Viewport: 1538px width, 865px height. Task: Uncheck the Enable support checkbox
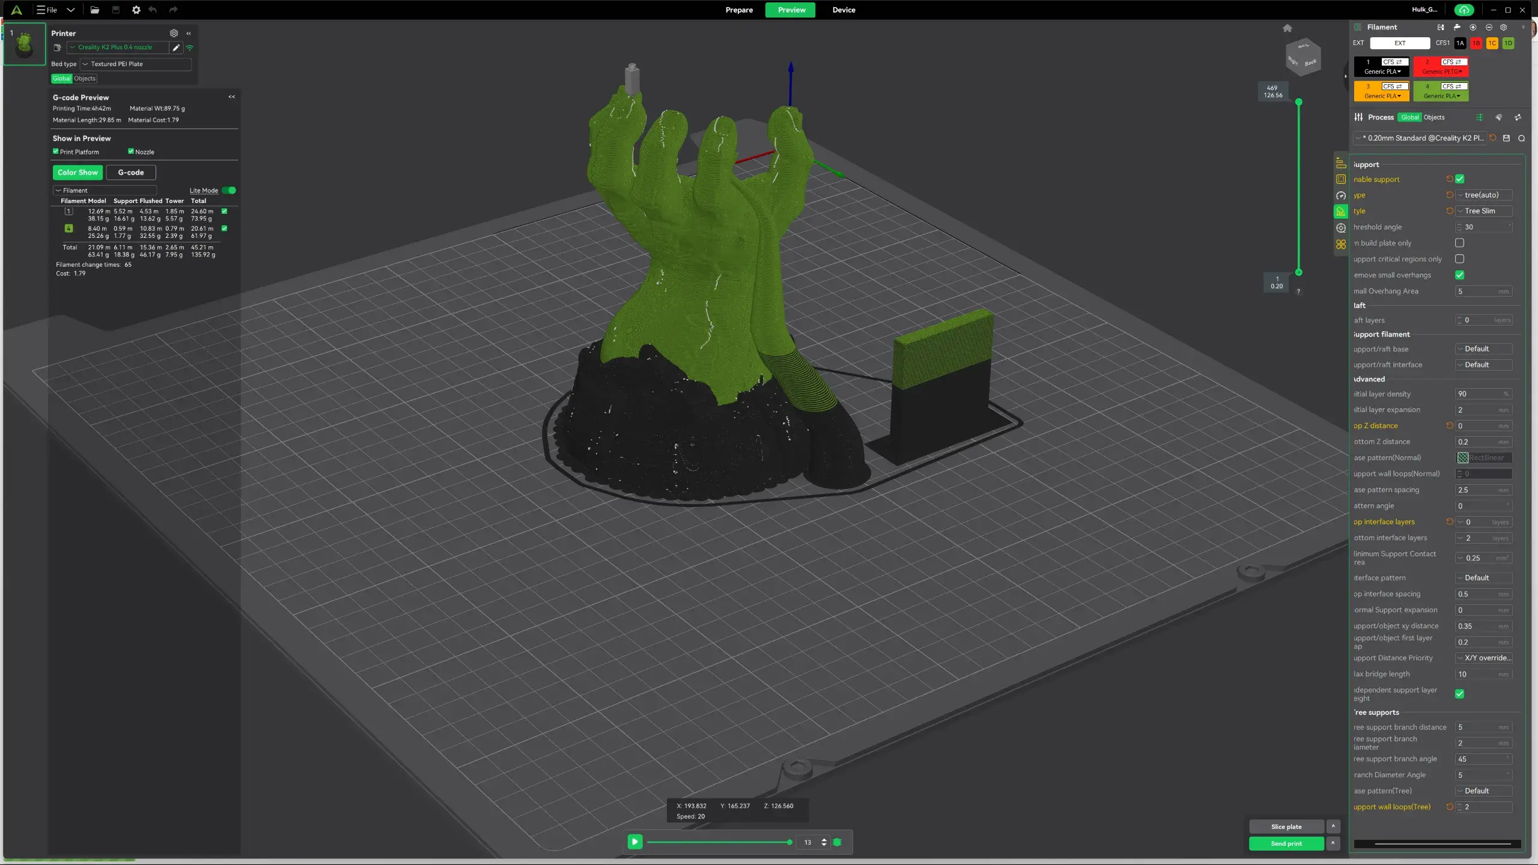coord(1460,179)
